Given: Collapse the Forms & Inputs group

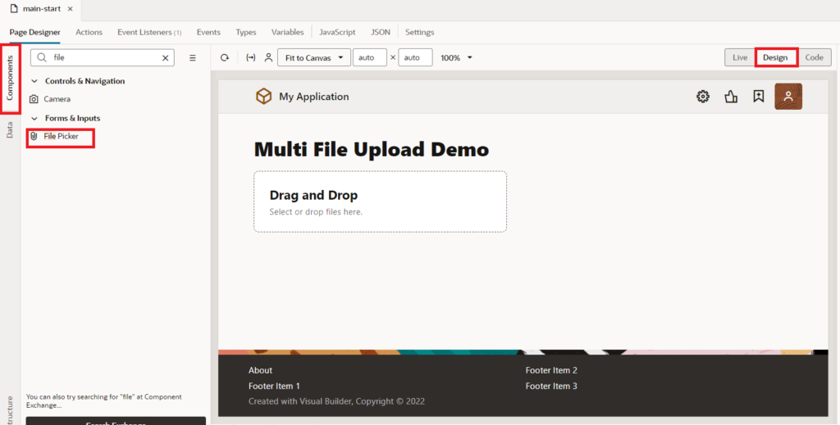Looking at the screenshot, I should pyautogui.click(x=35, y=118).
